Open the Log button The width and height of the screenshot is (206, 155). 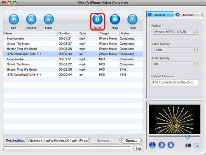[138, 148]
